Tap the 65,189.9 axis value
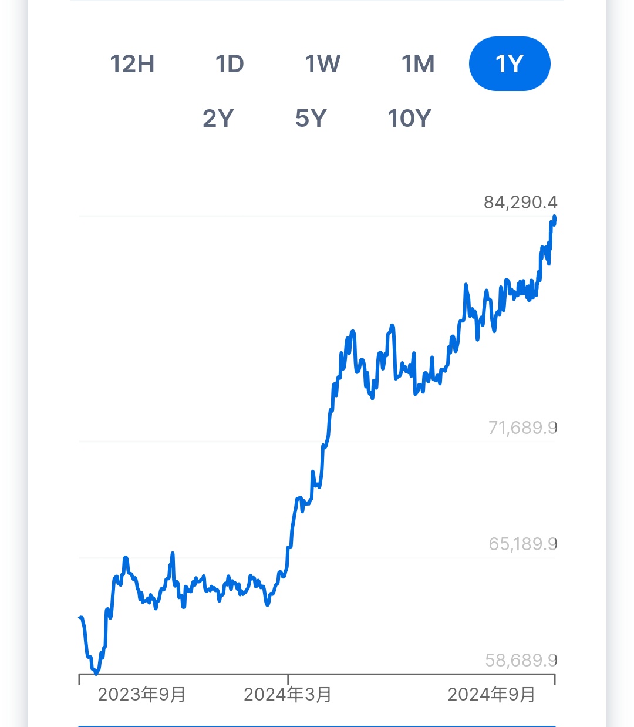Image resolution: width=634 pixels, height=727 pixels. click(x=522, y=544)
